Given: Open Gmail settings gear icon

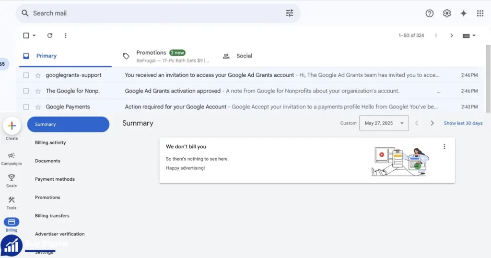Looking at the screenshot, I should point(447,13).
